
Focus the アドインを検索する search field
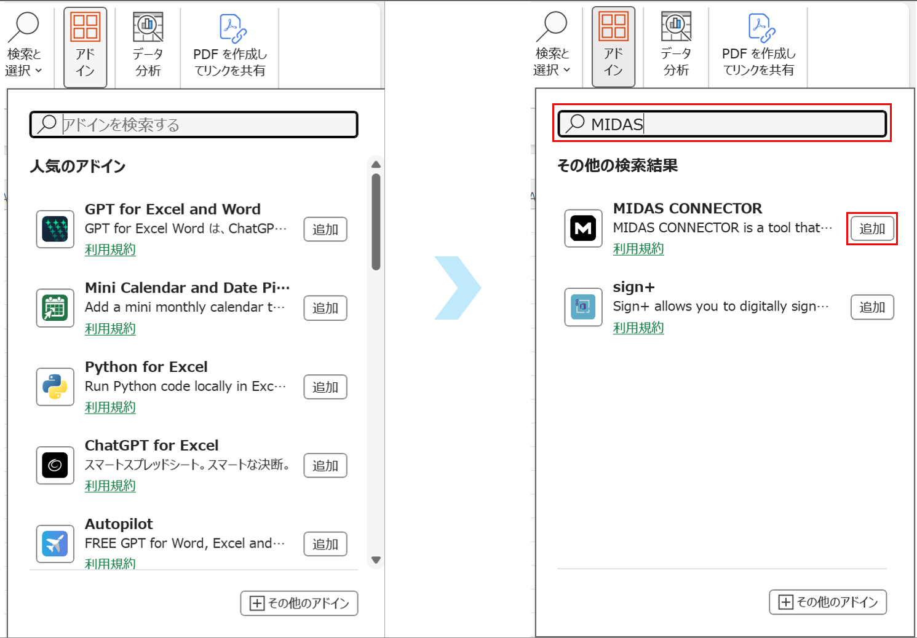tap(194, 125)
